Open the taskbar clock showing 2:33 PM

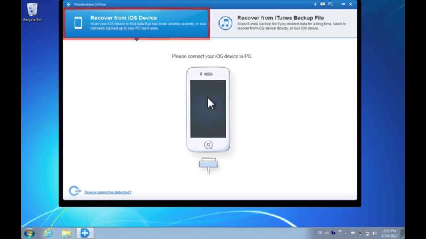pos(389,233)
